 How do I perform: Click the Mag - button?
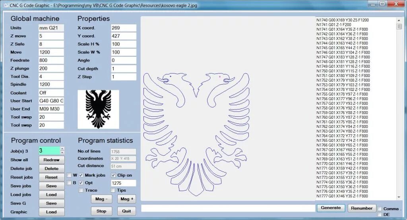tap(101, 199)
